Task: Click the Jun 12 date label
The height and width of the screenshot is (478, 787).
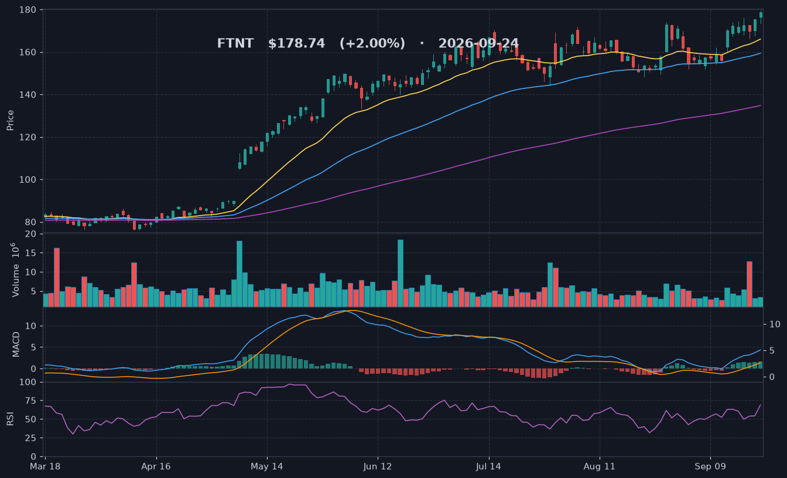Action: click(x=378, y=467)
